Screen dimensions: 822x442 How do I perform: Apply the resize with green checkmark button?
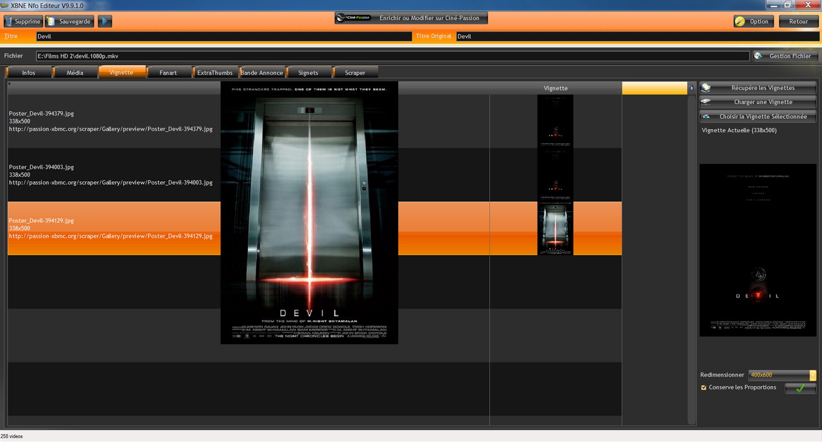point(800,388)
